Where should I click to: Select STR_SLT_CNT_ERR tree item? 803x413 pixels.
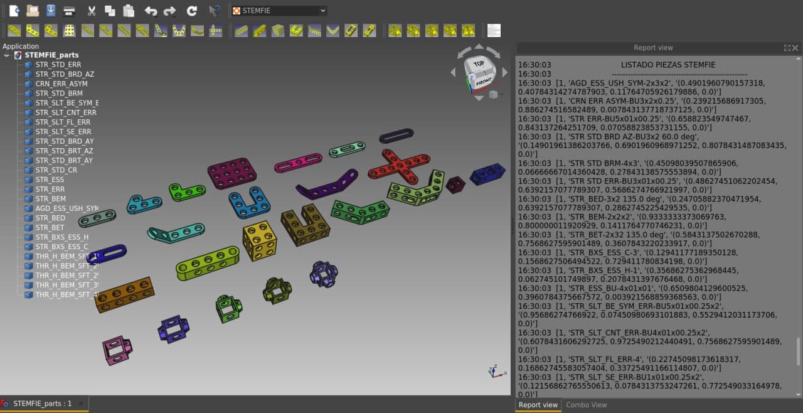tap(66, 112)
